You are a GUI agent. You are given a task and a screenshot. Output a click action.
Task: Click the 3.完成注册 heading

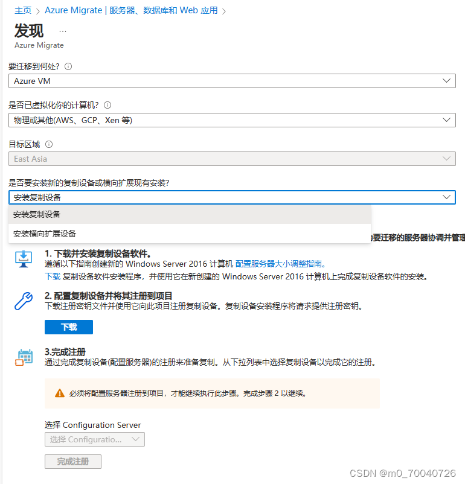[65, 352]
